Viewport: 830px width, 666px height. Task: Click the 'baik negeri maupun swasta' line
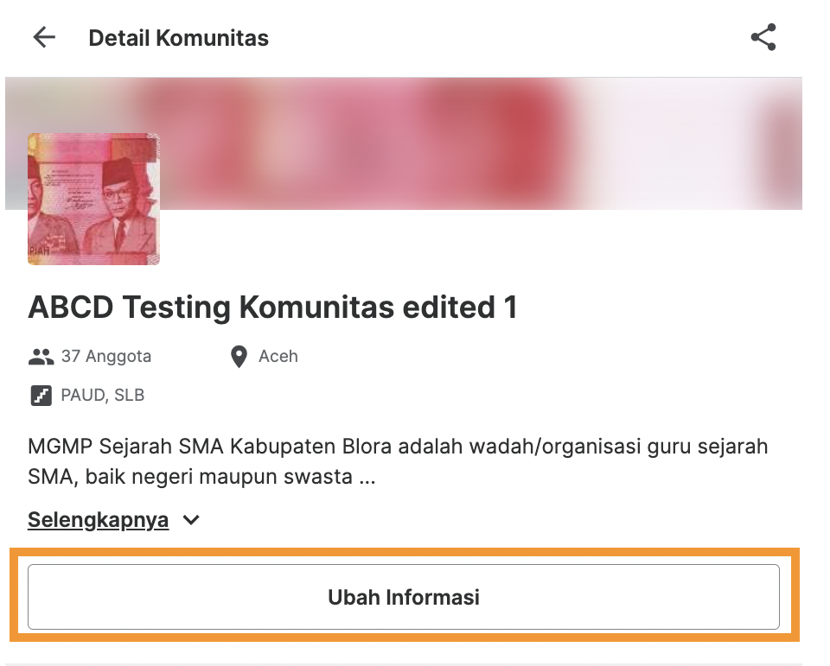[216, 476]
